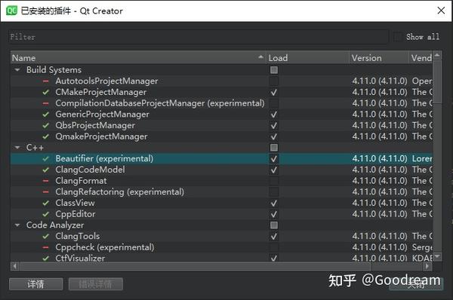Sort plugins by Name column header
453x300 pixels.
point(138,58)
